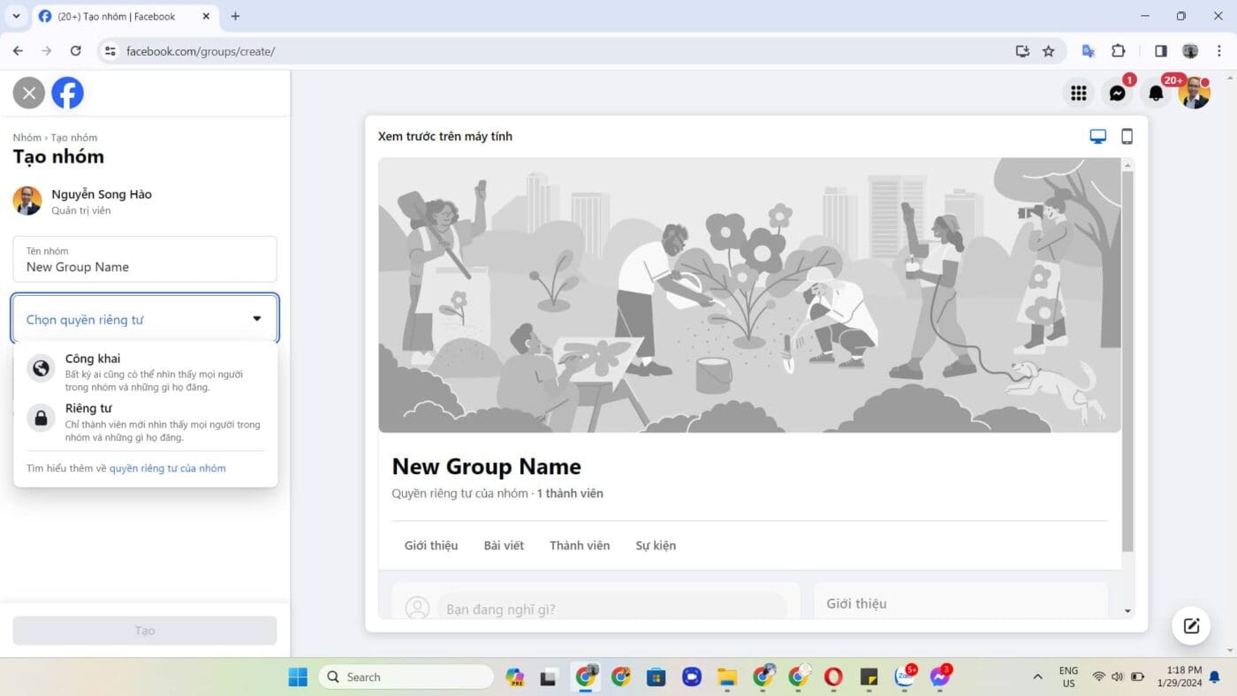This screenshot has height=696, width=1237.
Task: Show hidden system tray icons chevron
Action: (x=1037, y=677)
